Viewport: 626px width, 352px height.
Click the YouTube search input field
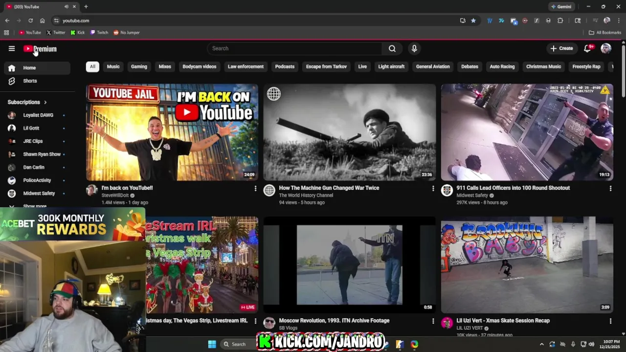294,48
